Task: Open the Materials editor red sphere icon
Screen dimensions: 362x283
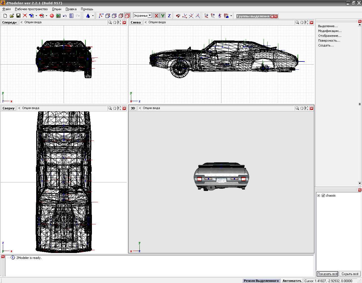Action: click(52, 16)
